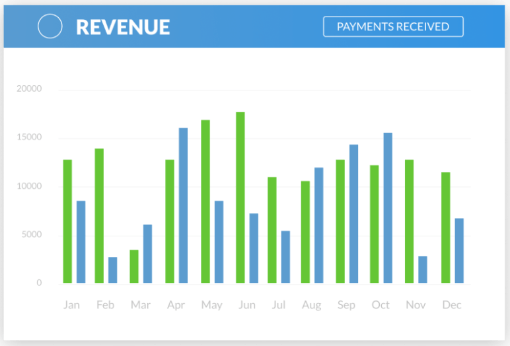The height and width of the screenshot is (346, 510).
Task: Select the blue bar for February
Action: pyautogui.click(x=113, y=270)
